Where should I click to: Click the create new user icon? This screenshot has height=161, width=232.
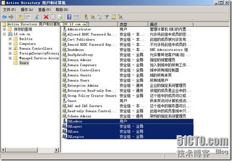click(85, 17)
